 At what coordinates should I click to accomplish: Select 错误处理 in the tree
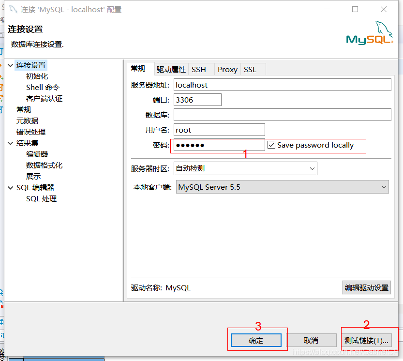[x=31, y=132]
